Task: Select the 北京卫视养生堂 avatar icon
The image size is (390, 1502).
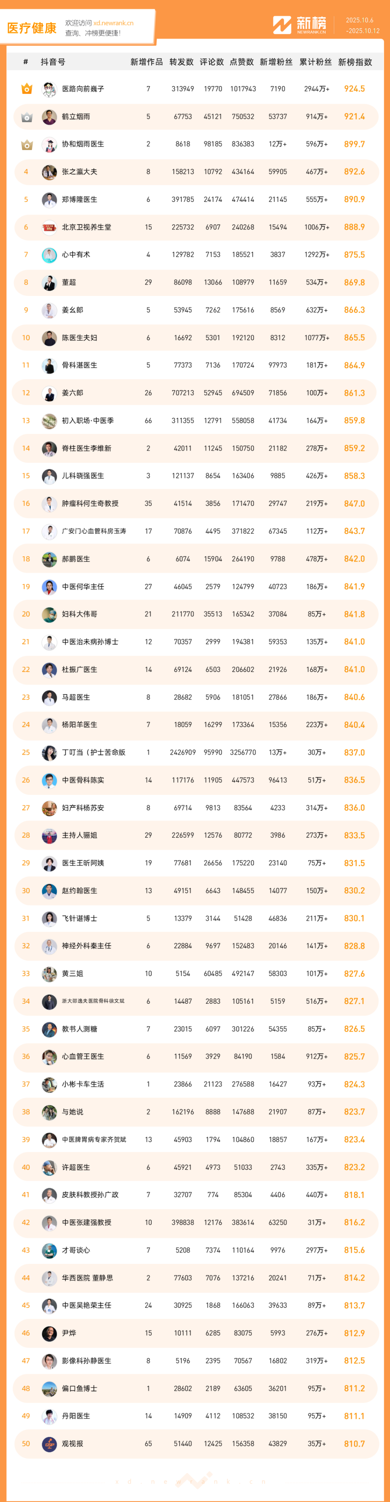Action: [x=49, y=227]
